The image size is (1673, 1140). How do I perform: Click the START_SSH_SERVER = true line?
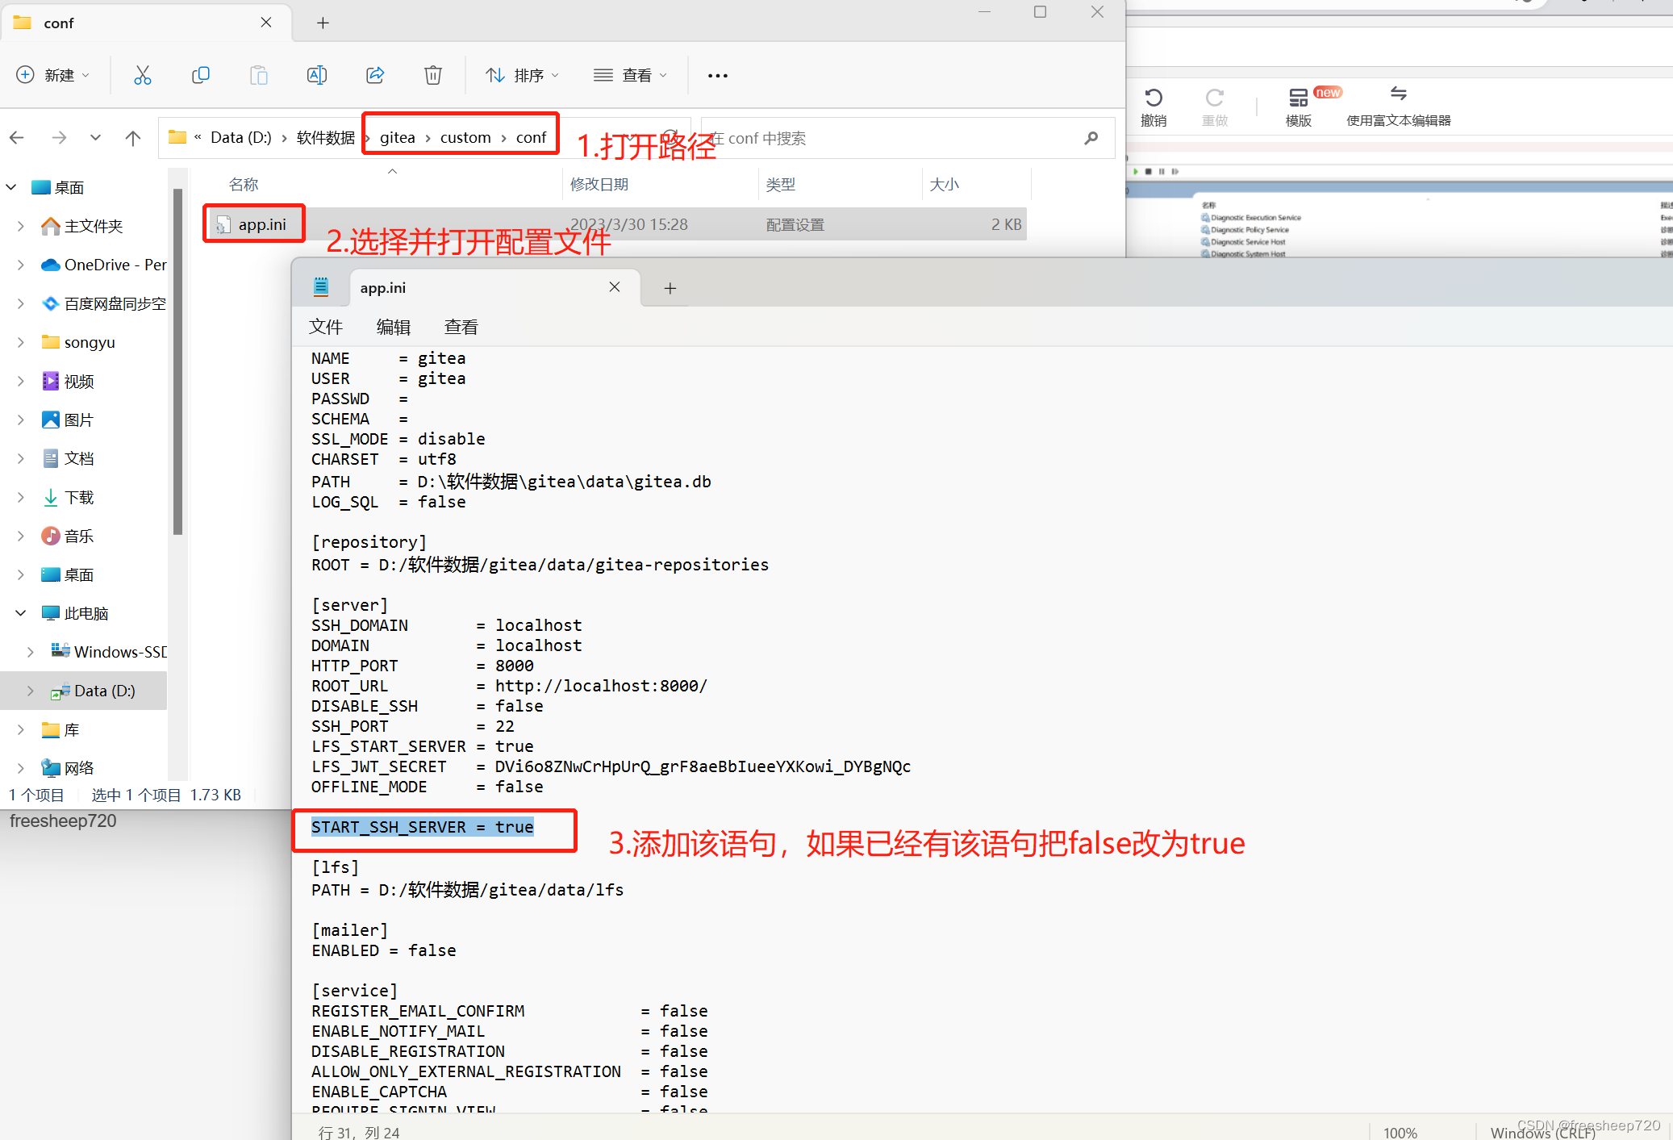coord(423,827)
